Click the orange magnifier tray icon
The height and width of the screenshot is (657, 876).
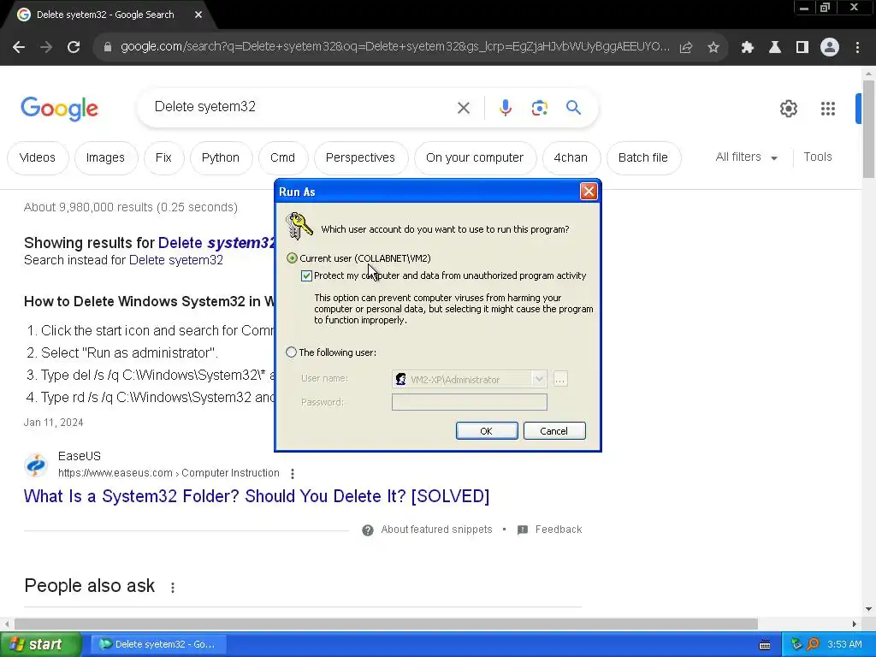coord(813,644)
